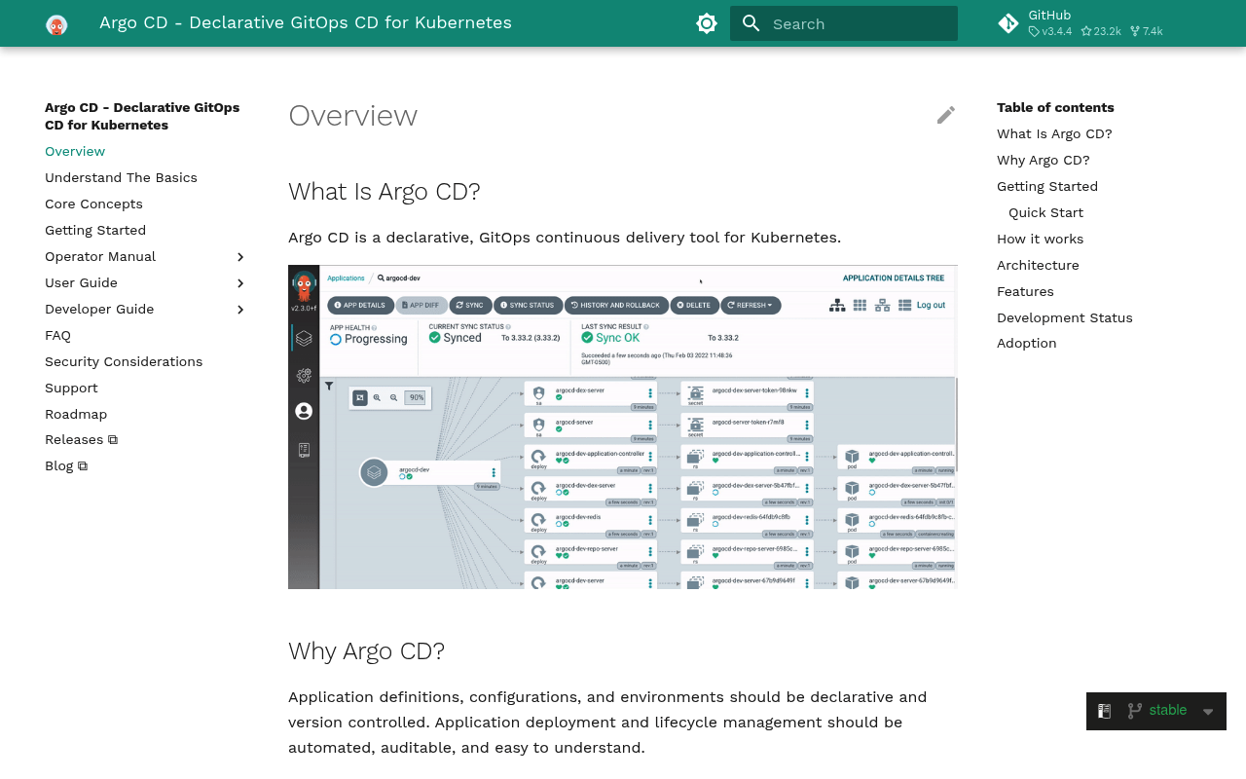The image size is (1246, 779).
Task: Click the 7.4k forks count
Action: pos(1147,31)
